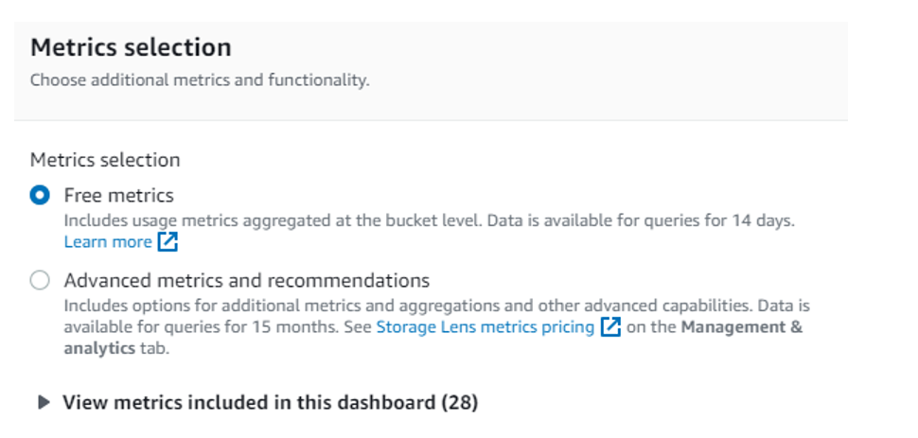Click the '(28)' metrics count
918x438 pixels.
coord(459,403)
